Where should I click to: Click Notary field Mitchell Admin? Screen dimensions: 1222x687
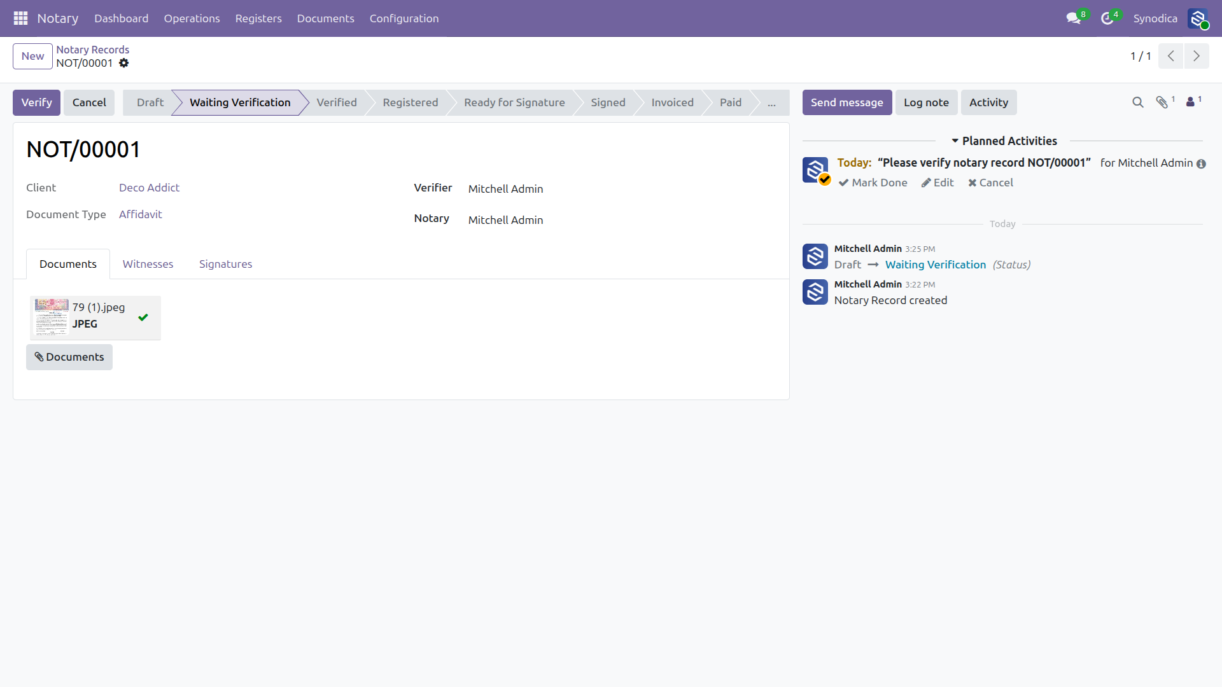coord(505,220)
